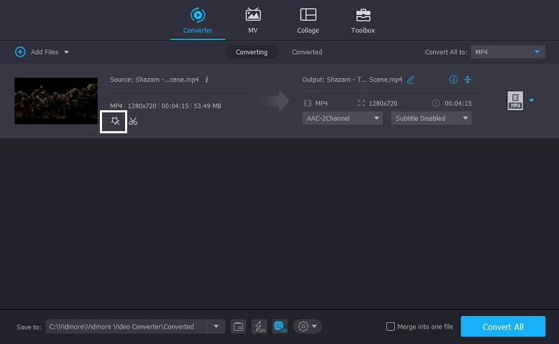
Task: Toggle the high-speed conversion lightning icon
Action: click(x=259, y=327)
